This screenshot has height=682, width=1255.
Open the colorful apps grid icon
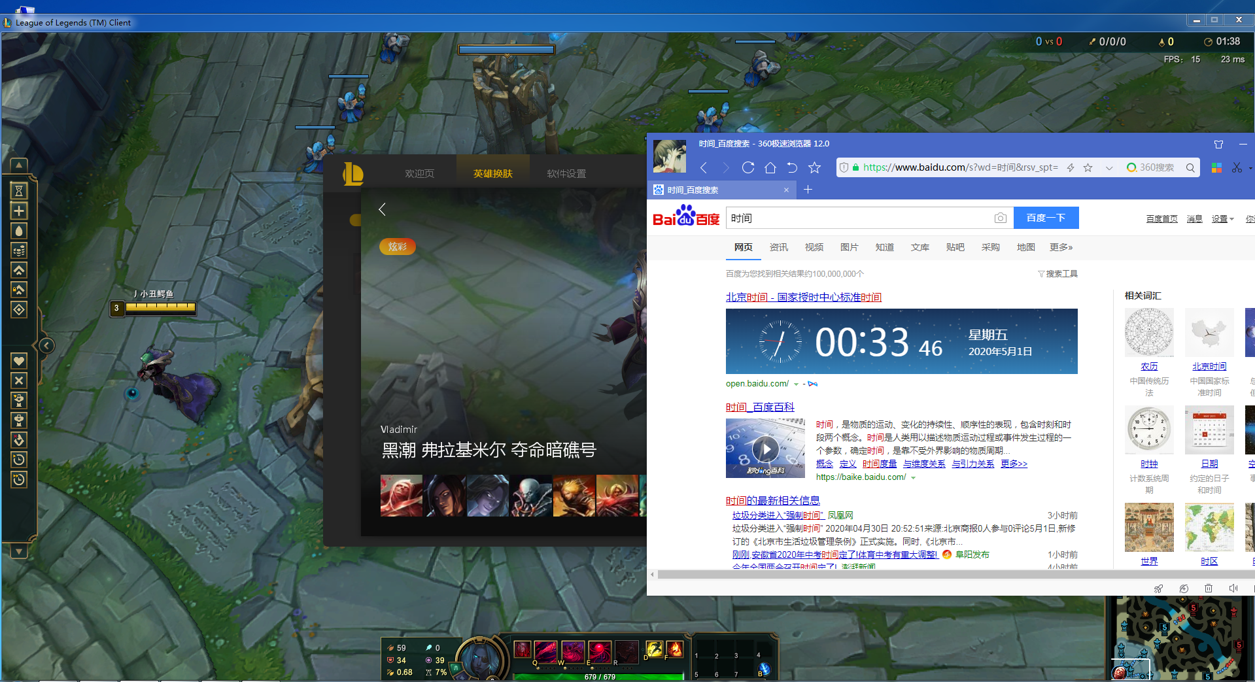pos(1216,167)
